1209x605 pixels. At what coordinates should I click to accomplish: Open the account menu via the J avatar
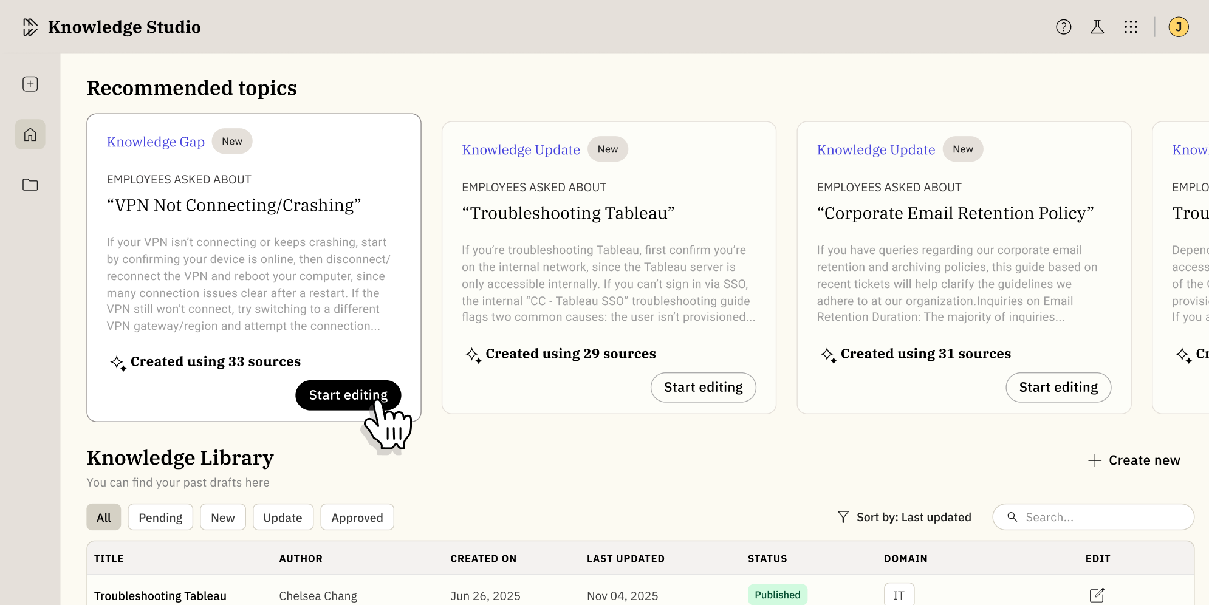click(1179, 27)
